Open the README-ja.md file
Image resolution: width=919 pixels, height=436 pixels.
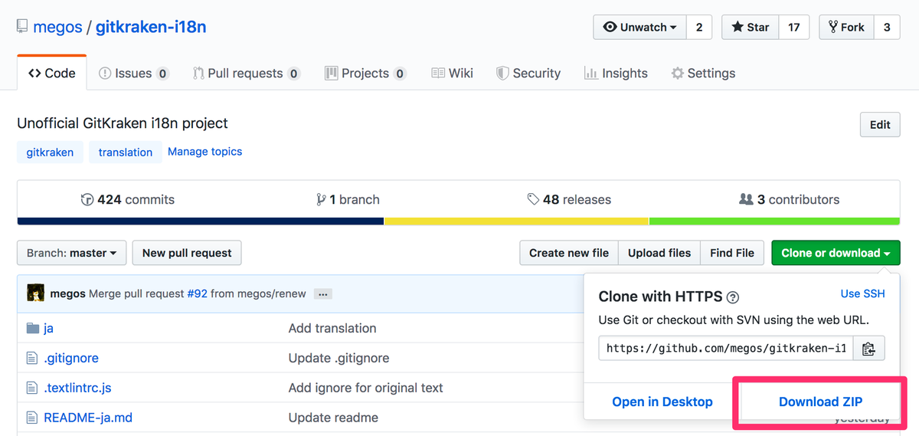(x=88, y=418)
